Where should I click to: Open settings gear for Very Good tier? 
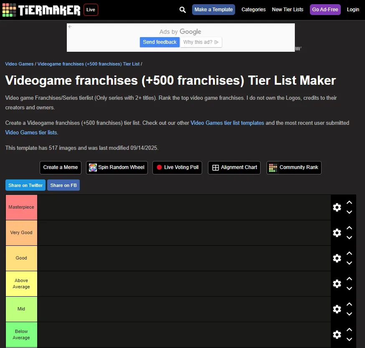(x=337, y=232)
